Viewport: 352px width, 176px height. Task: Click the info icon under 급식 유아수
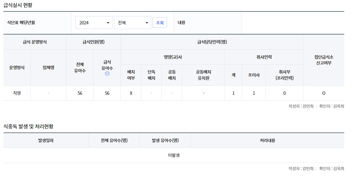coord(107,73)
